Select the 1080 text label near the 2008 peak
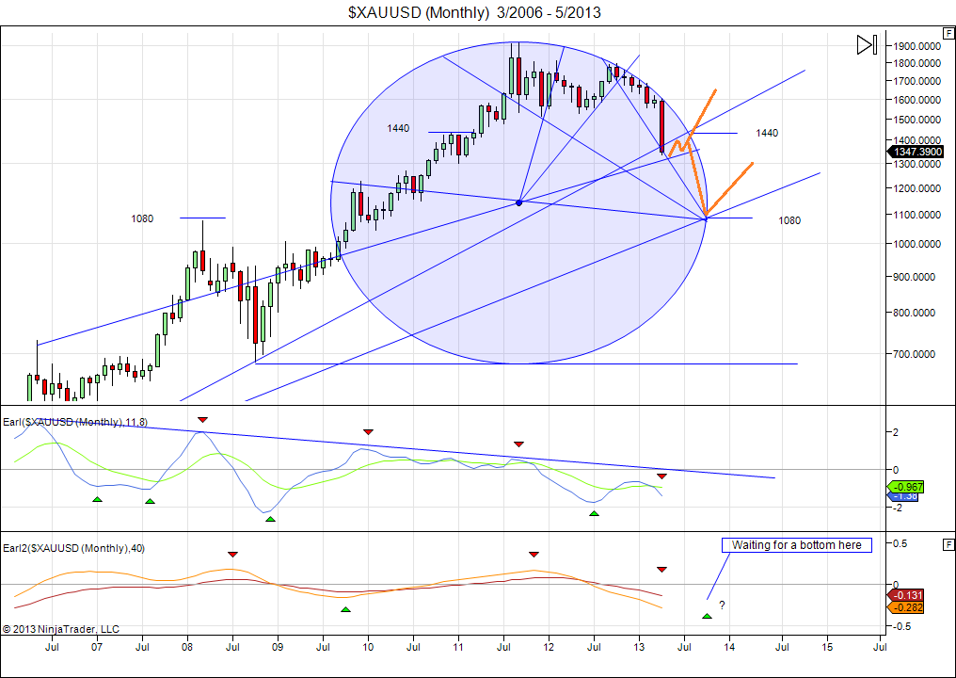Image resolution: width=956 pixels, height=678 pixels. coord(142,218)
